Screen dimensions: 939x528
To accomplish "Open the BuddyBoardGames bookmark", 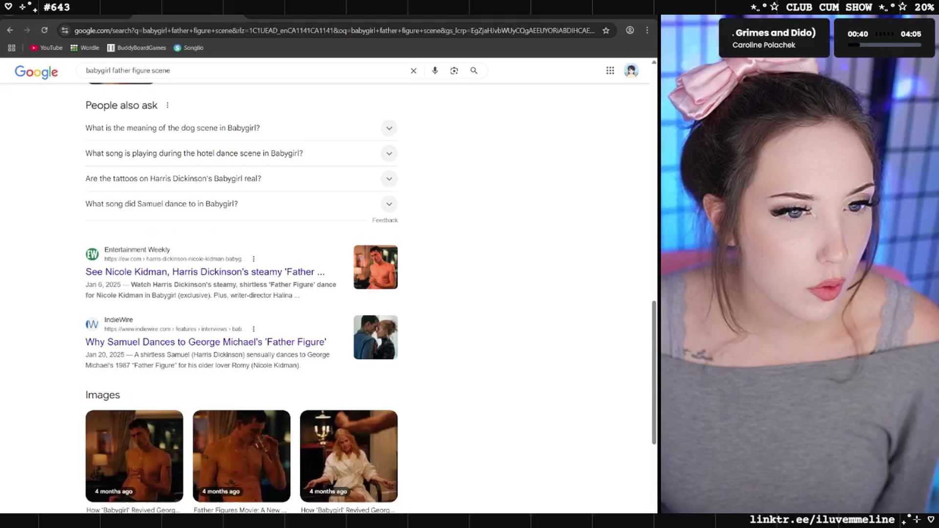I will [x=136, y=48].
